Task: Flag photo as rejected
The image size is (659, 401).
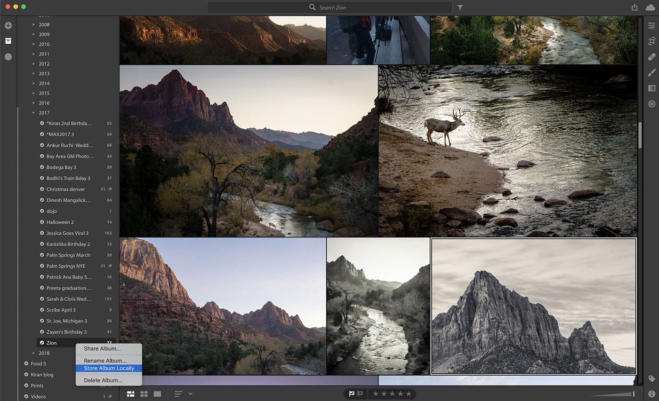Action: click(360, 393)
